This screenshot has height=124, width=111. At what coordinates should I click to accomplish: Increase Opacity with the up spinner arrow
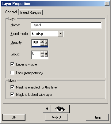[42, 41]
